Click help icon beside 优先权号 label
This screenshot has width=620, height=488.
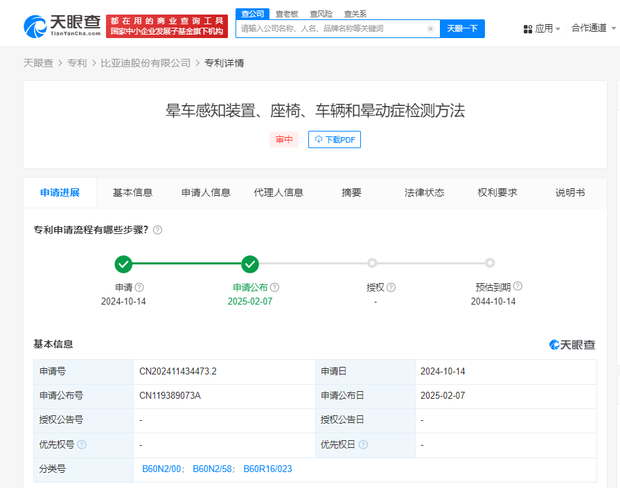pyautogui.click(x=82, y=444)
